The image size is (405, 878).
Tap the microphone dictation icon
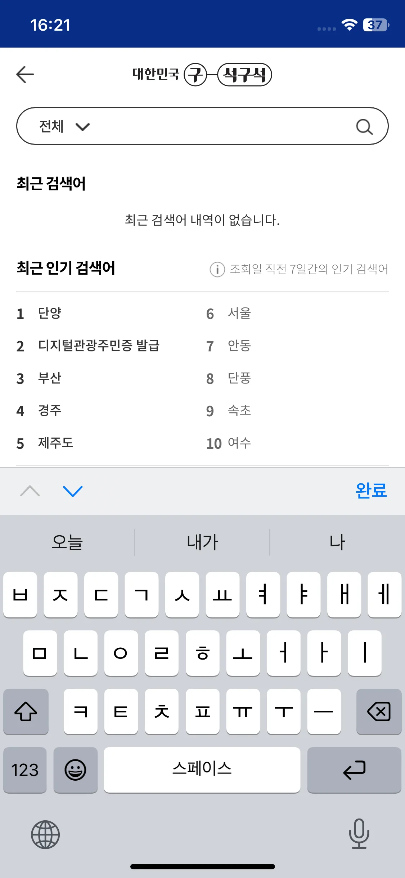[359, 833]
